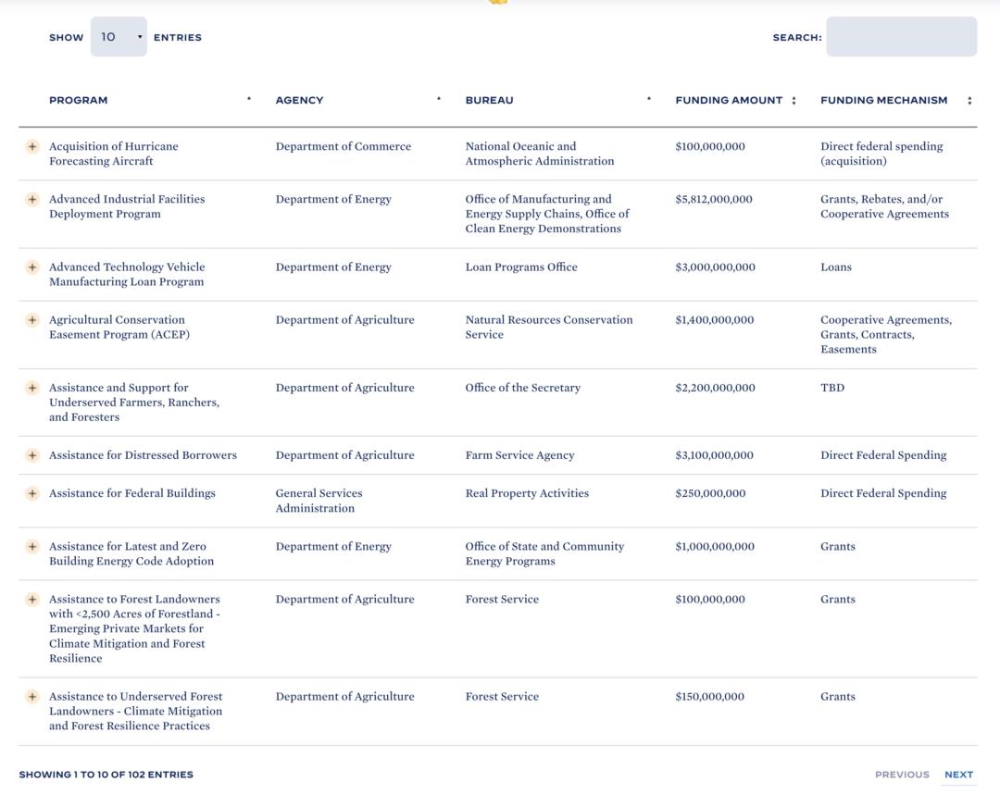Focus the Search input field
Viewport: 1000px width, 794px height.
[x=901, y=37]
